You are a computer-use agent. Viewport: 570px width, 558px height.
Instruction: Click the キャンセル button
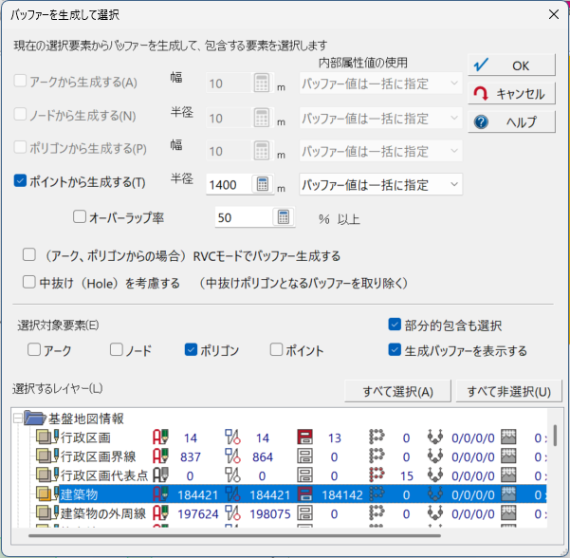(x=511, y=94)
